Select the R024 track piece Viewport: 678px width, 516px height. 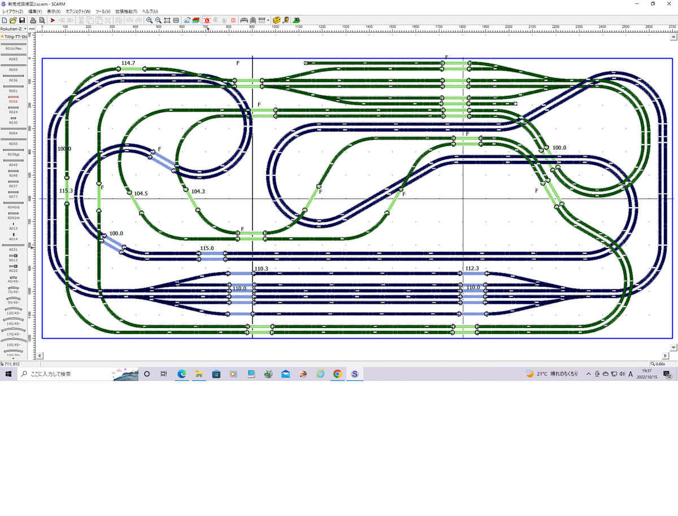point(14,110)
